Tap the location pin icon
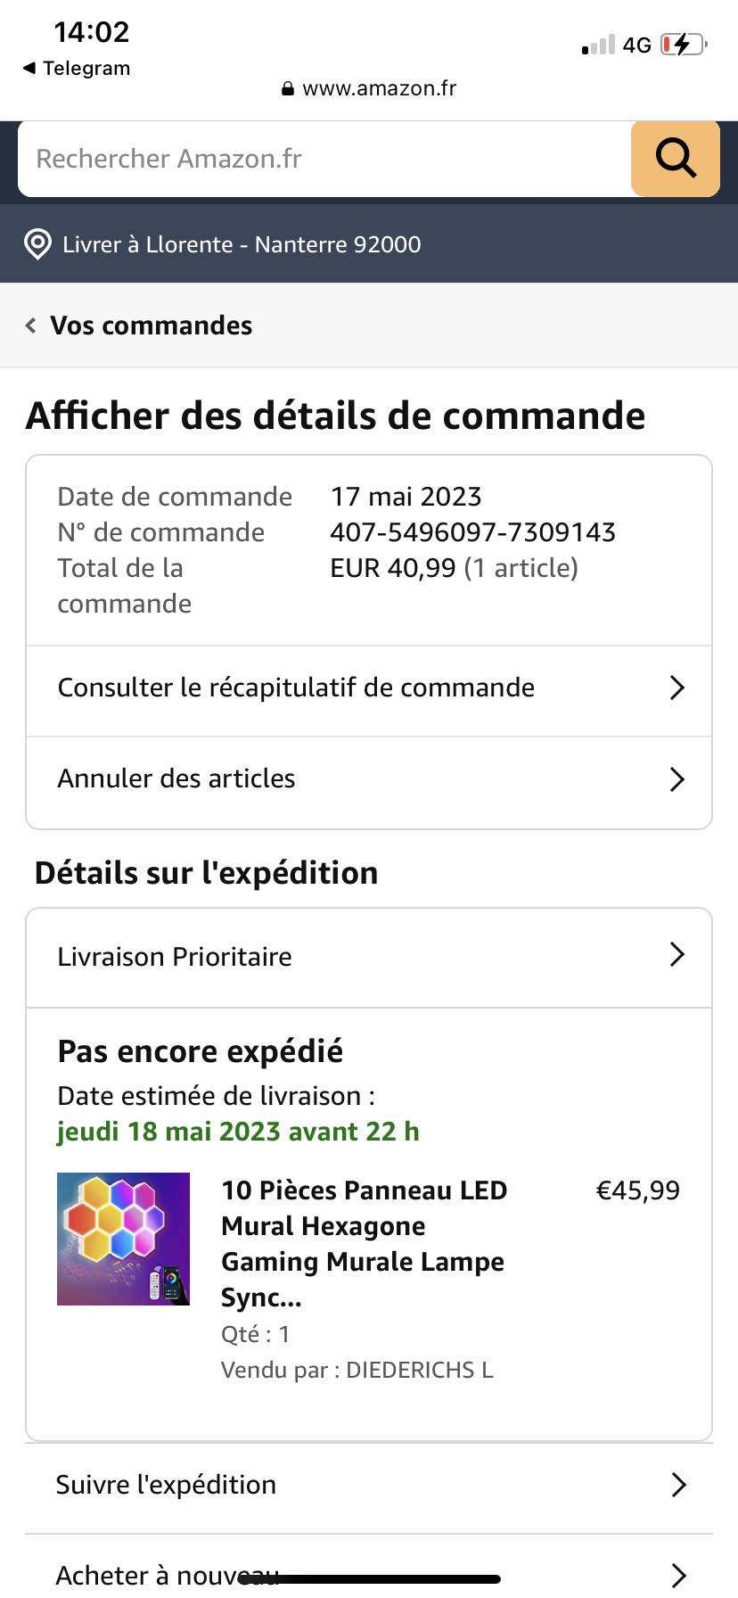 click(x=37, y=244)
